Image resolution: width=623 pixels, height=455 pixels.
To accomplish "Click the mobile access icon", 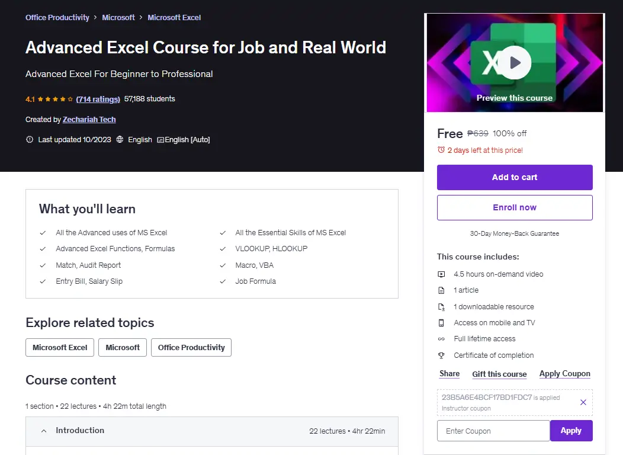I will click(x=441, y=323).
